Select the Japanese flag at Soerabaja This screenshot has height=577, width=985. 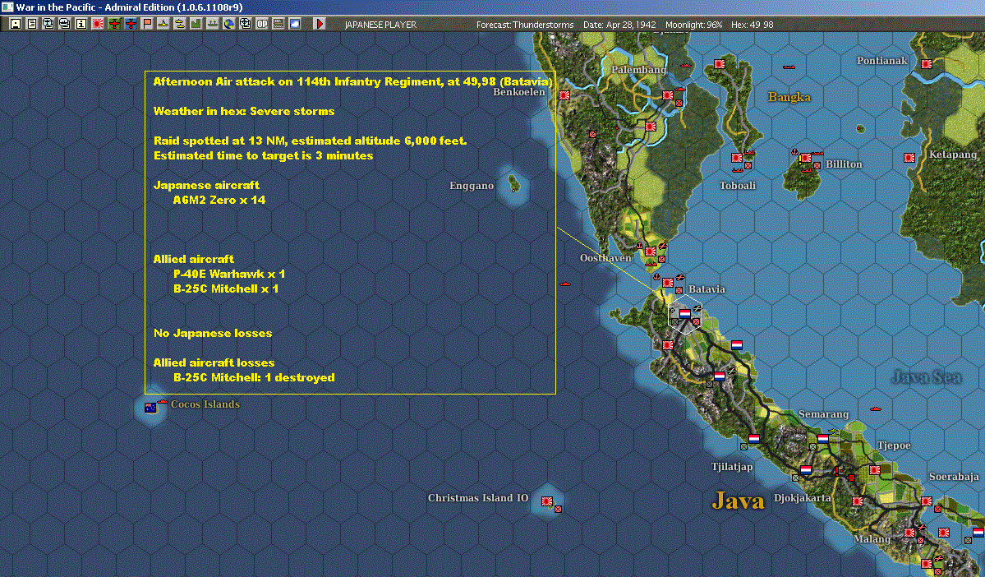(x=926, y=501)
